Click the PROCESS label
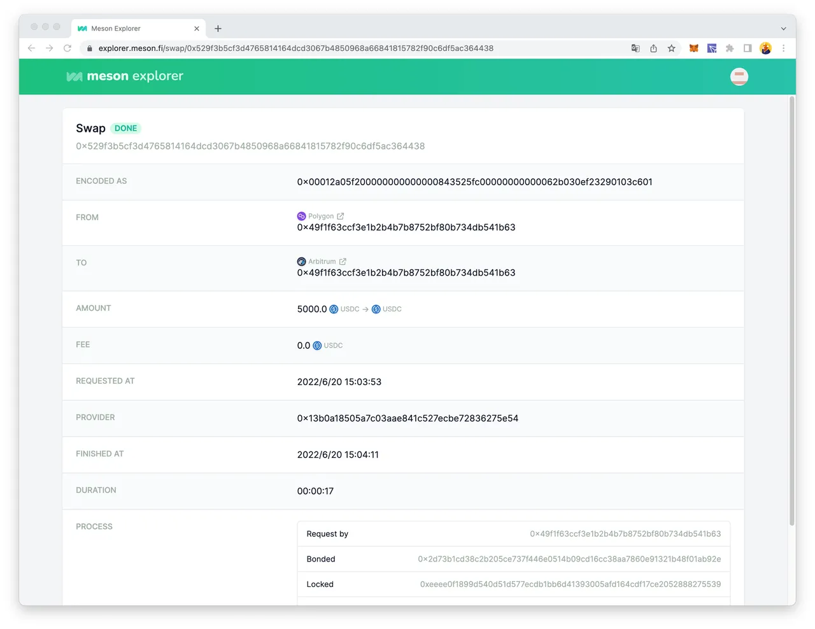The width and height of the screenshot is (815, 629). tap(94, 527)
